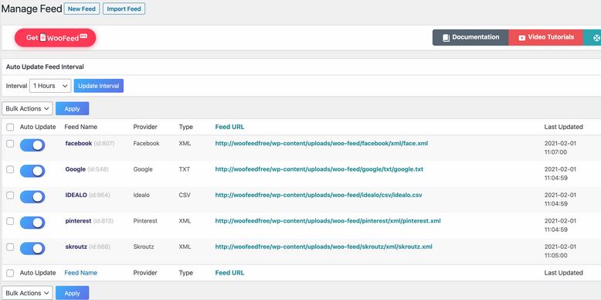Toggle auto update for skroutz feed

(x=32, y=248)
